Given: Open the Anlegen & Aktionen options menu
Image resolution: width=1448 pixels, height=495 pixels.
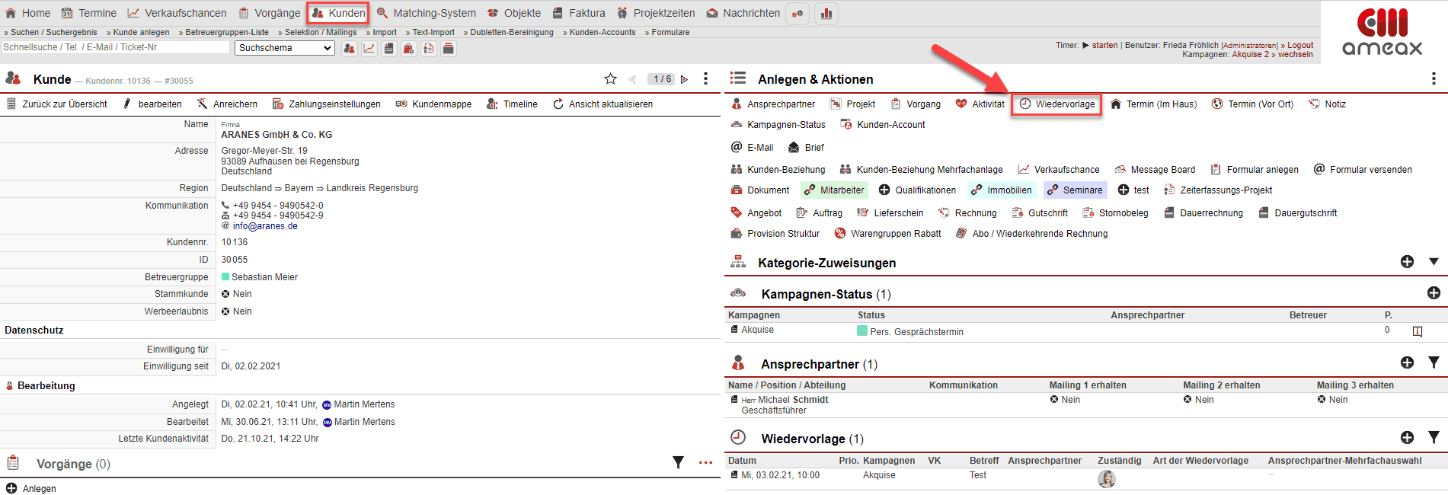Looking at the screenshot, I should pos(1434,79).
